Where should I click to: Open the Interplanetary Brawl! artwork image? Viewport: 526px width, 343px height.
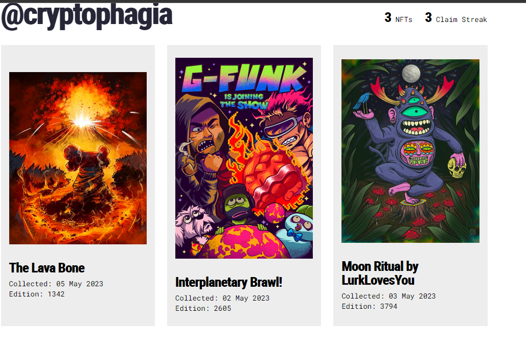pyautogui.click(x=244, y=158)
